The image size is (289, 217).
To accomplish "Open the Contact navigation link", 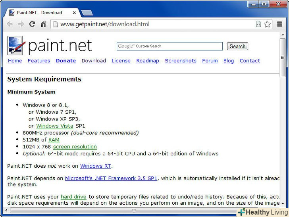I will (x=250, y=61).
